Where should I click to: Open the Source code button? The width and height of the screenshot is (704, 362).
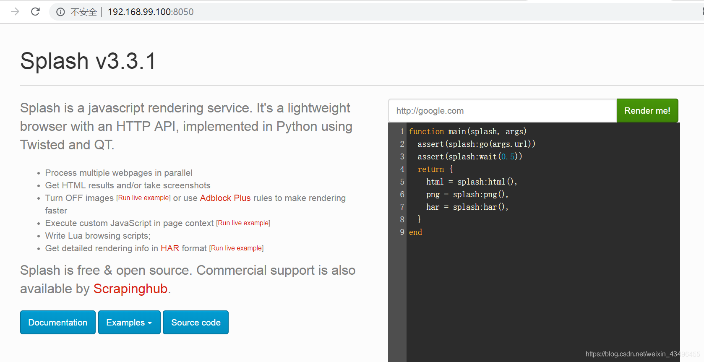196,323
